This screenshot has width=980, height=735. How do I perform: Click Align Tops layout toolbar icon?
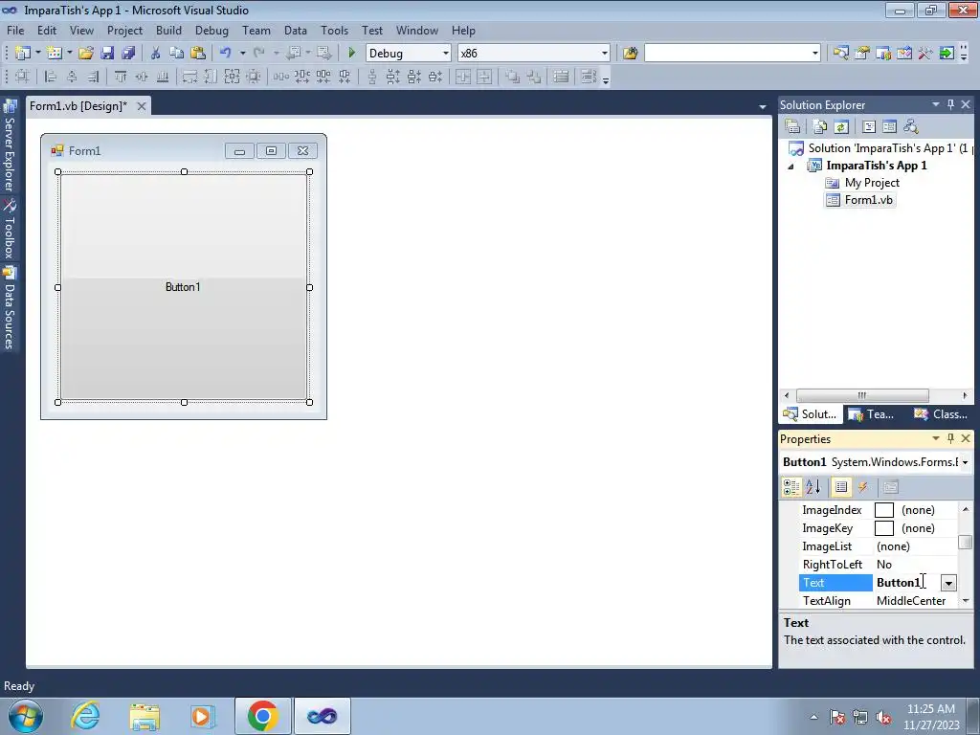coord(120,77)
